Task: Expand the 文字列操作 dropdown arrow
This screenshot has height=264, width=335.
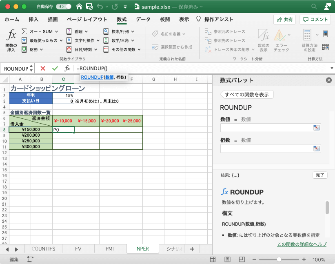Action: click(x=98, y=40)
